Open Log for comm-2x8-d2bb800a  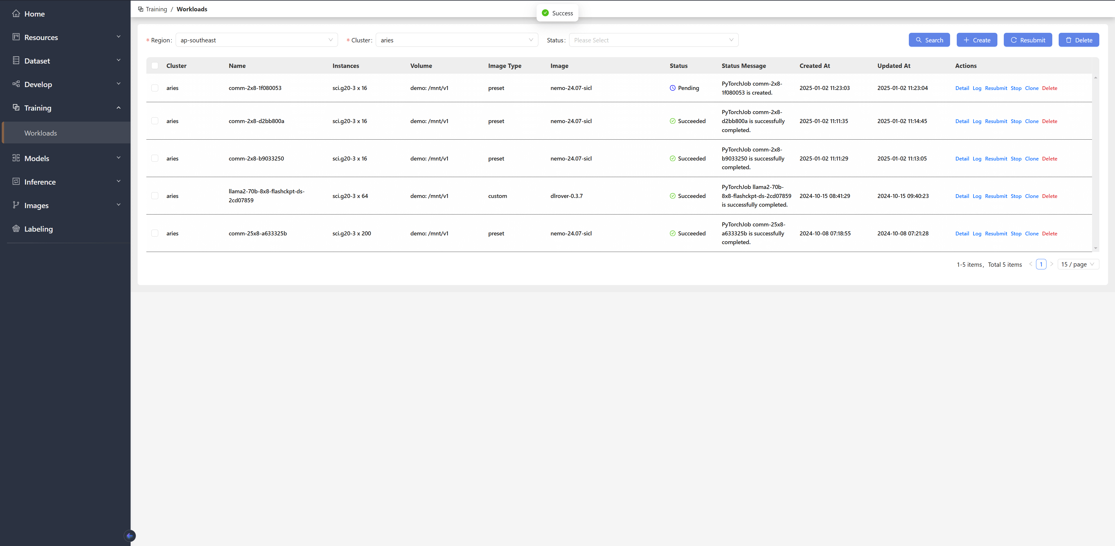[977, 121]
